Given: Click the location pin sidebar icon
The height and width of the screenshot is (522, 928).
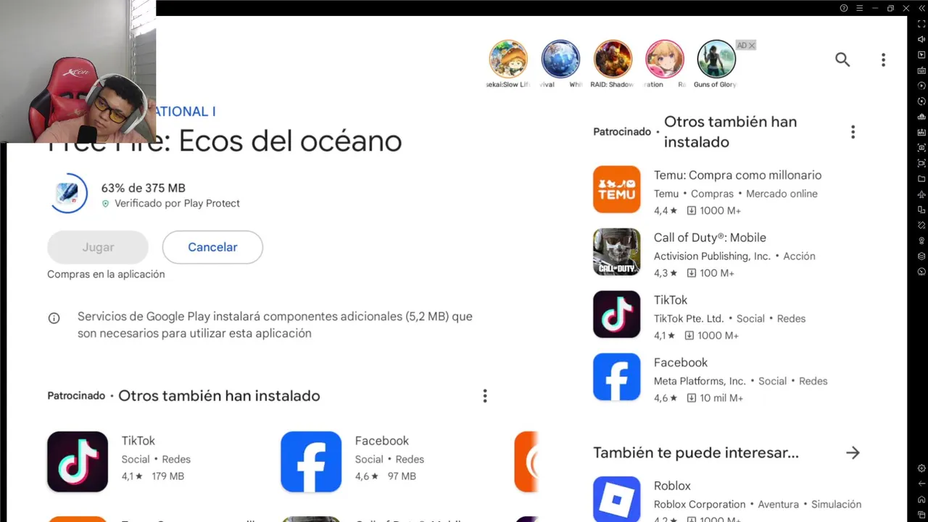Looking at the screenshot, I should 921,241.
